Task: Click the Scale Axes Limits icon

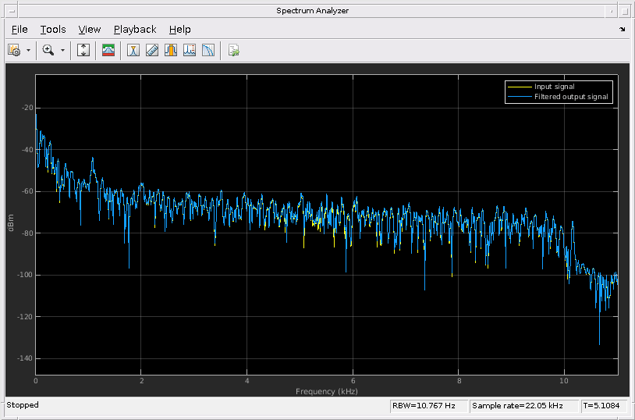Action: 84,50
